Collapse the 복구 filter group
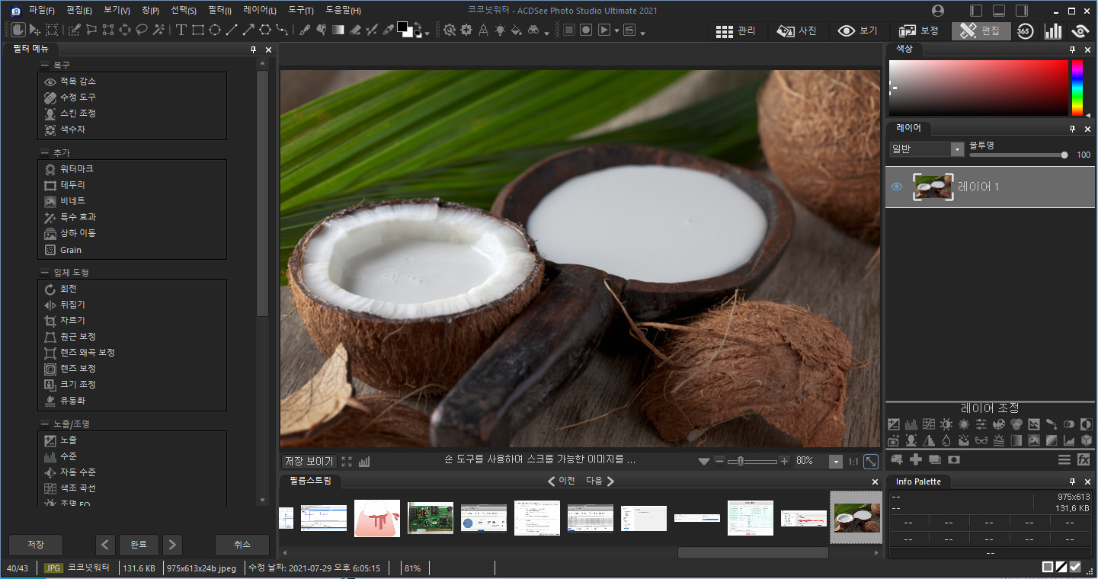The height and width of the screenshot is (579, 1098). pos(45,66)
